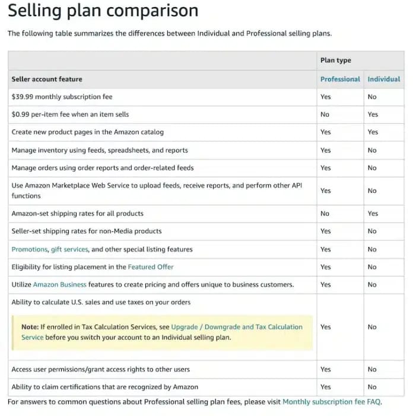
Task: Open the Individual plan link in header
Action: pos(383,79)
